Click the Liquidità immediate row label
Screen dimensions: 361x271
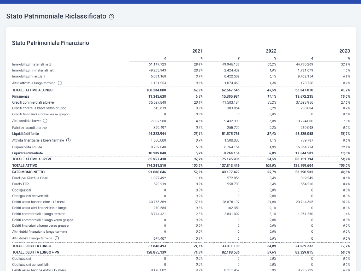[x=27, y=153]
